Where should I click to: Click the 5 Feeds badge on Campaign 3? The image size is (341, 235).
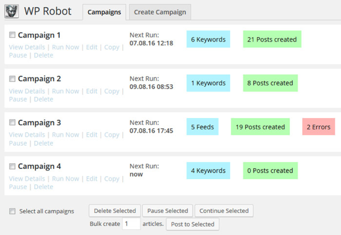202,127
